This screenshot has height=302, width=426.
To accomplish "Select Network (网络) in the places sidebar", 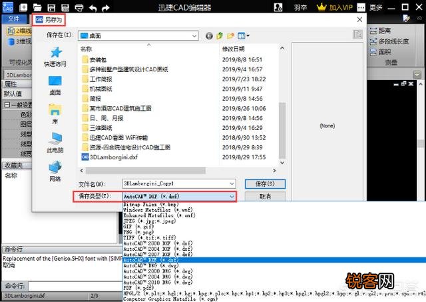I will point(55,171).
